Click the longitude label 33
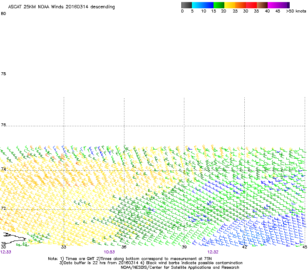Screen dimensions: 308x270 (x=63, y=247)
